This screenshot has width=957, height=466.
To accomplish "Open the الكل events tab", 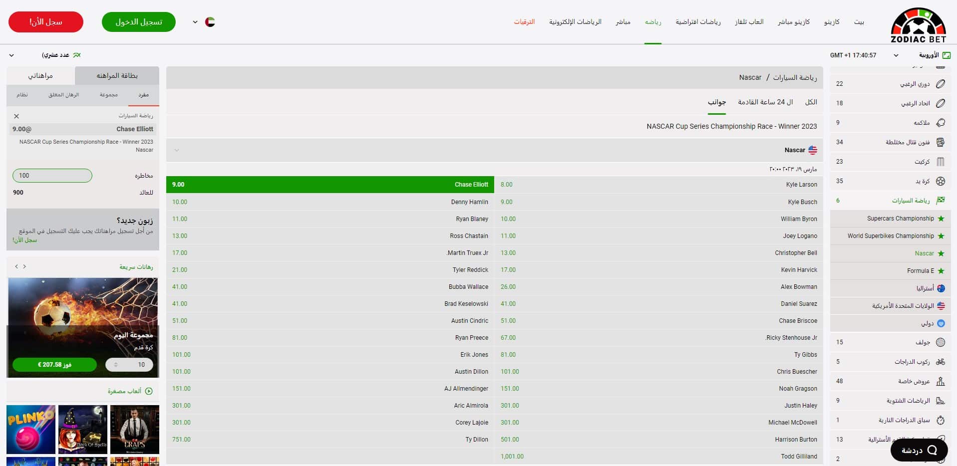I will (x=811, y=102).
